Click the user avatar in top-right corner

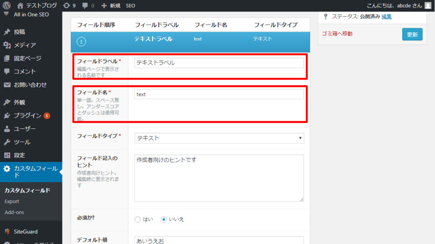coord(428,6)
